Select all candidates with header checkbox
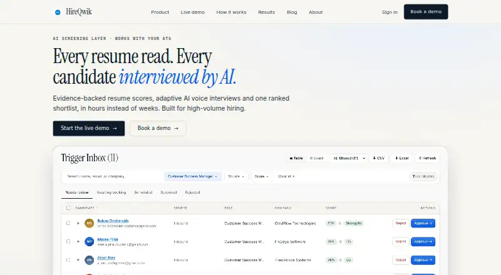This screenshot has height=275, width=501. click(68, 208)
